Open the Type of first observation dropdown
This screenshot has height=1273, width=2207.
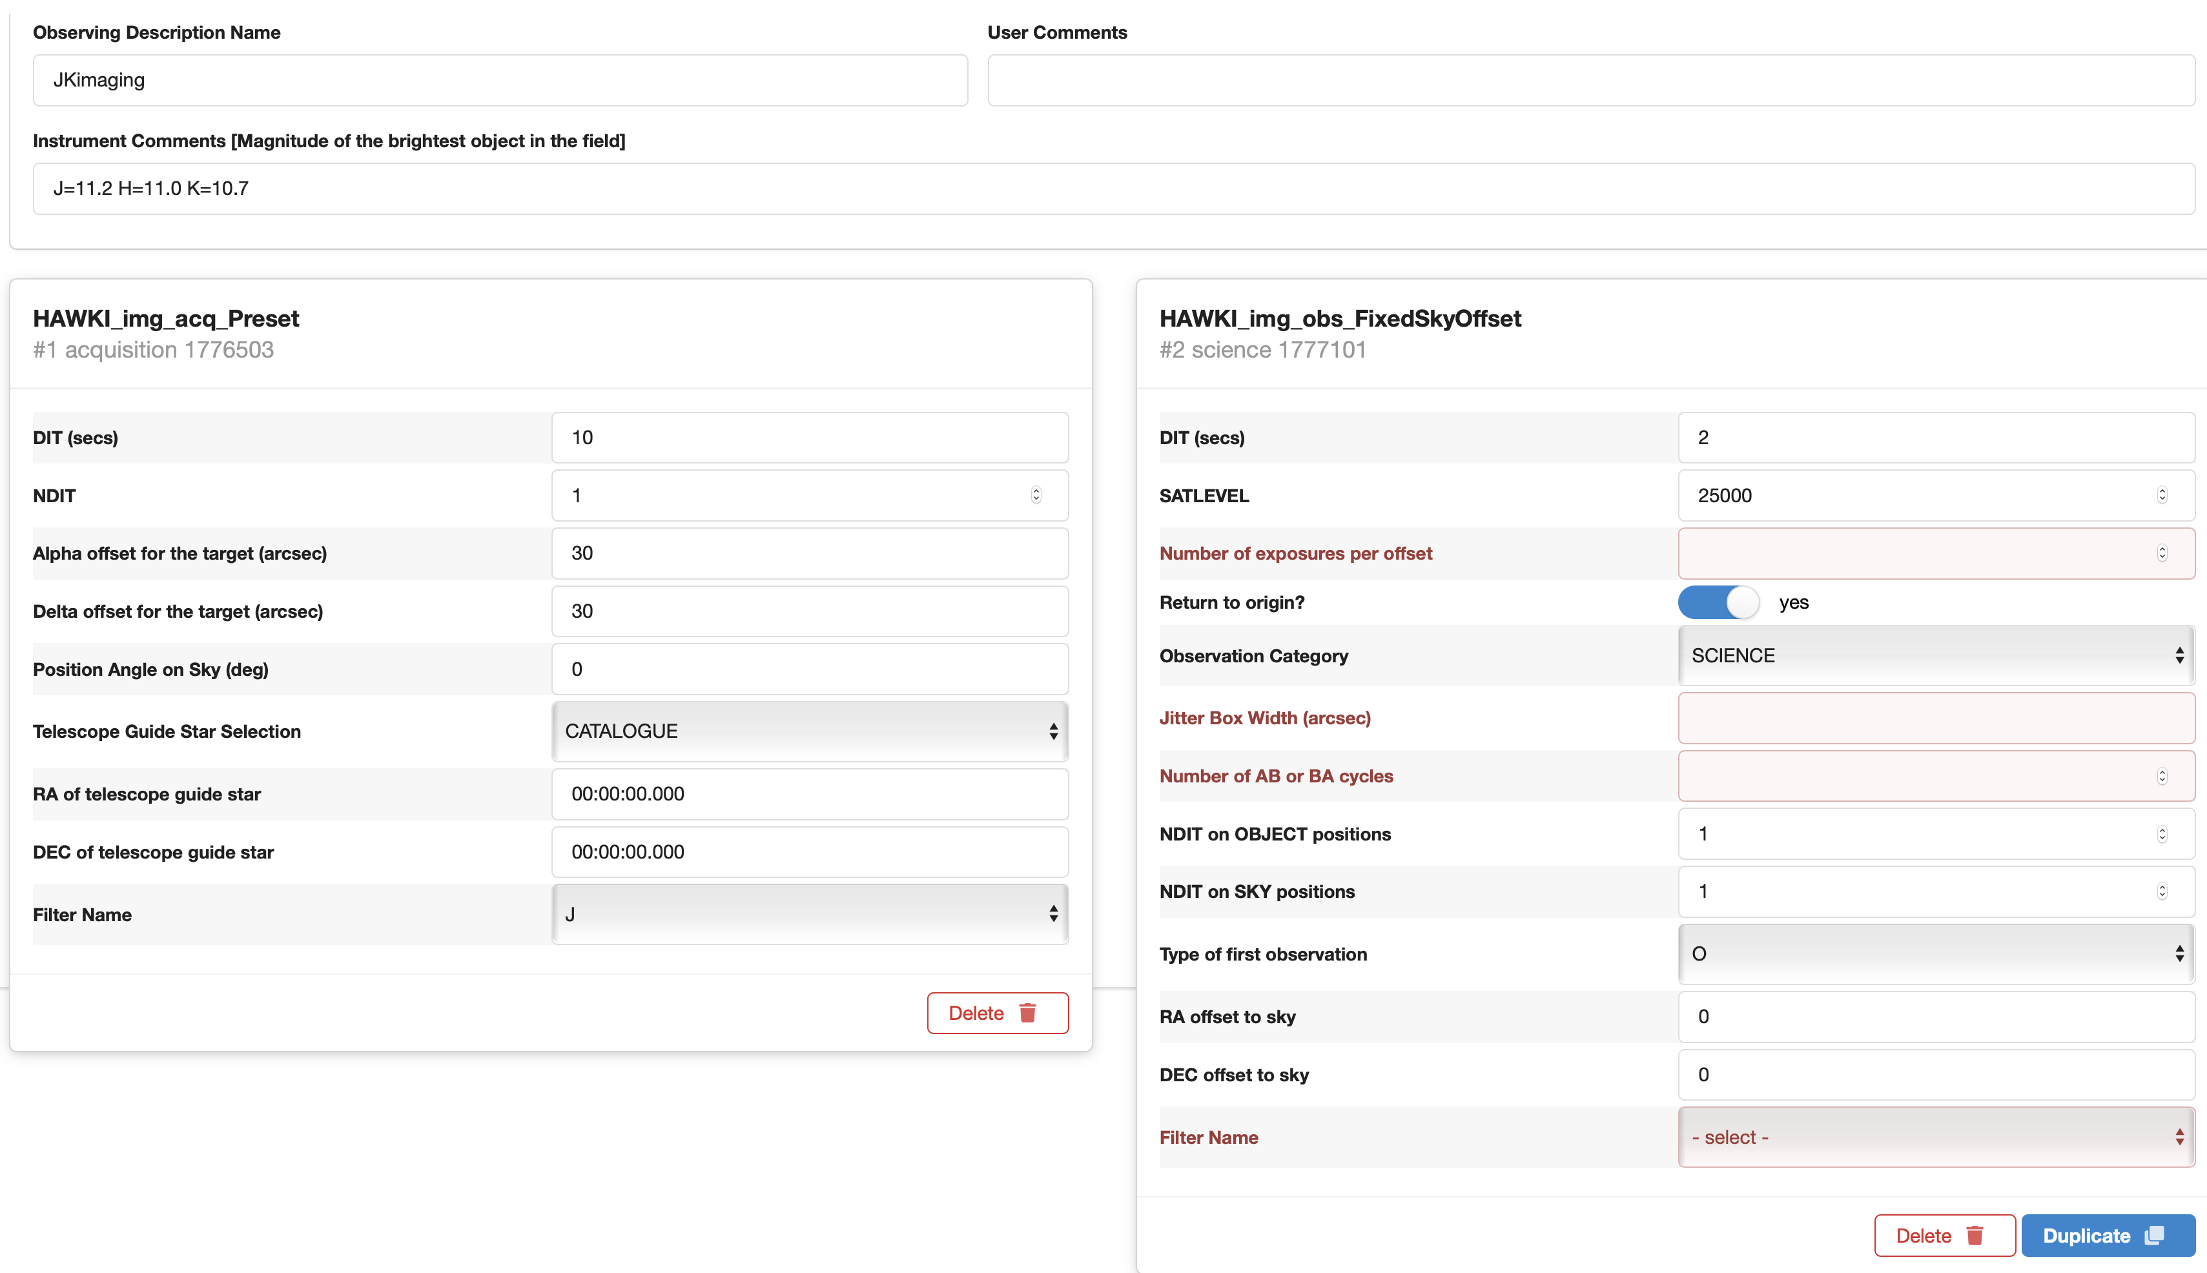tap(1935, 954)
